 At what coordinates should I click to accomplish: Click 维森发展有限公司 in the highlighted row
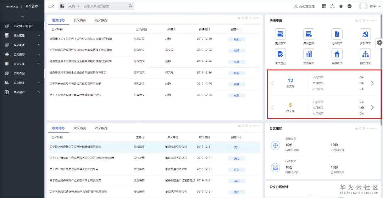pyautogui.click(x=176, y=147)
